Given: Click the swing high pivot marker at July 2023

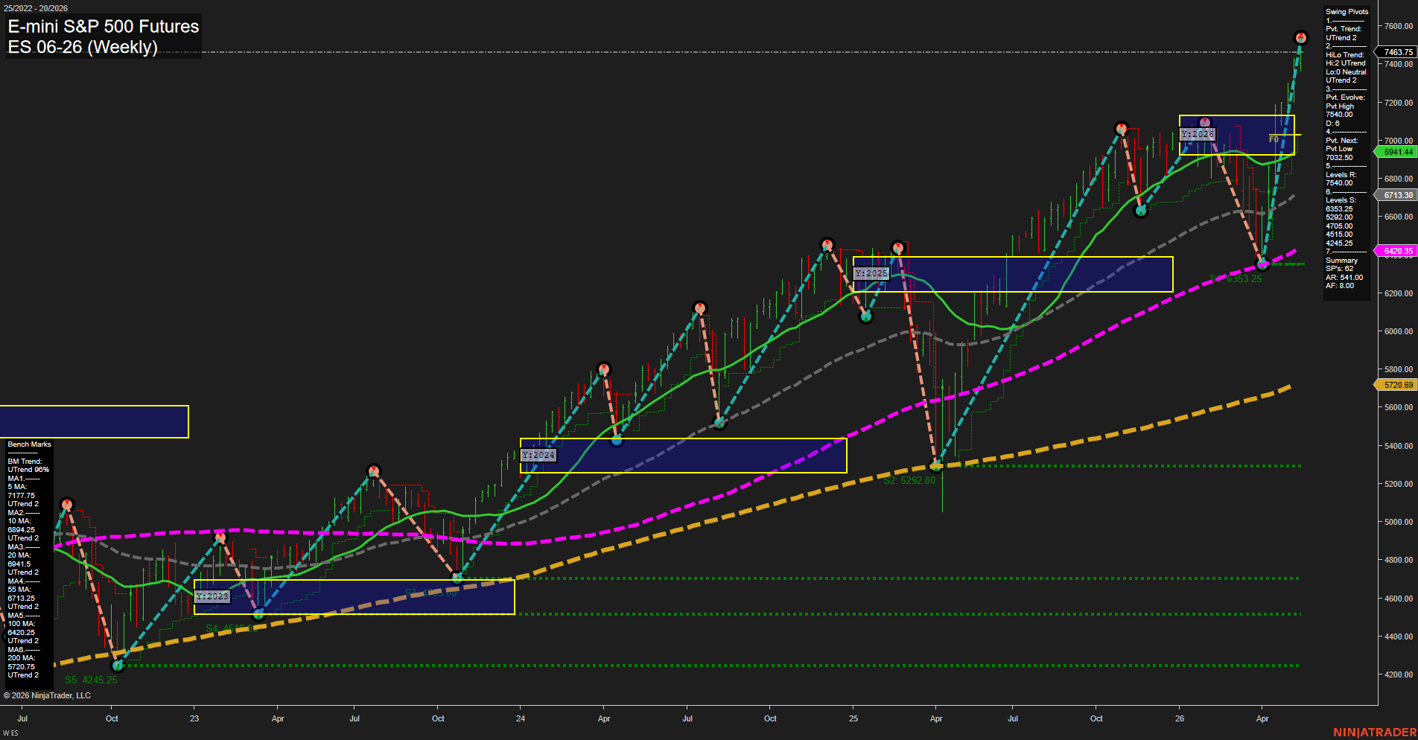Looking at the screenshot, I should coord(374,471).
